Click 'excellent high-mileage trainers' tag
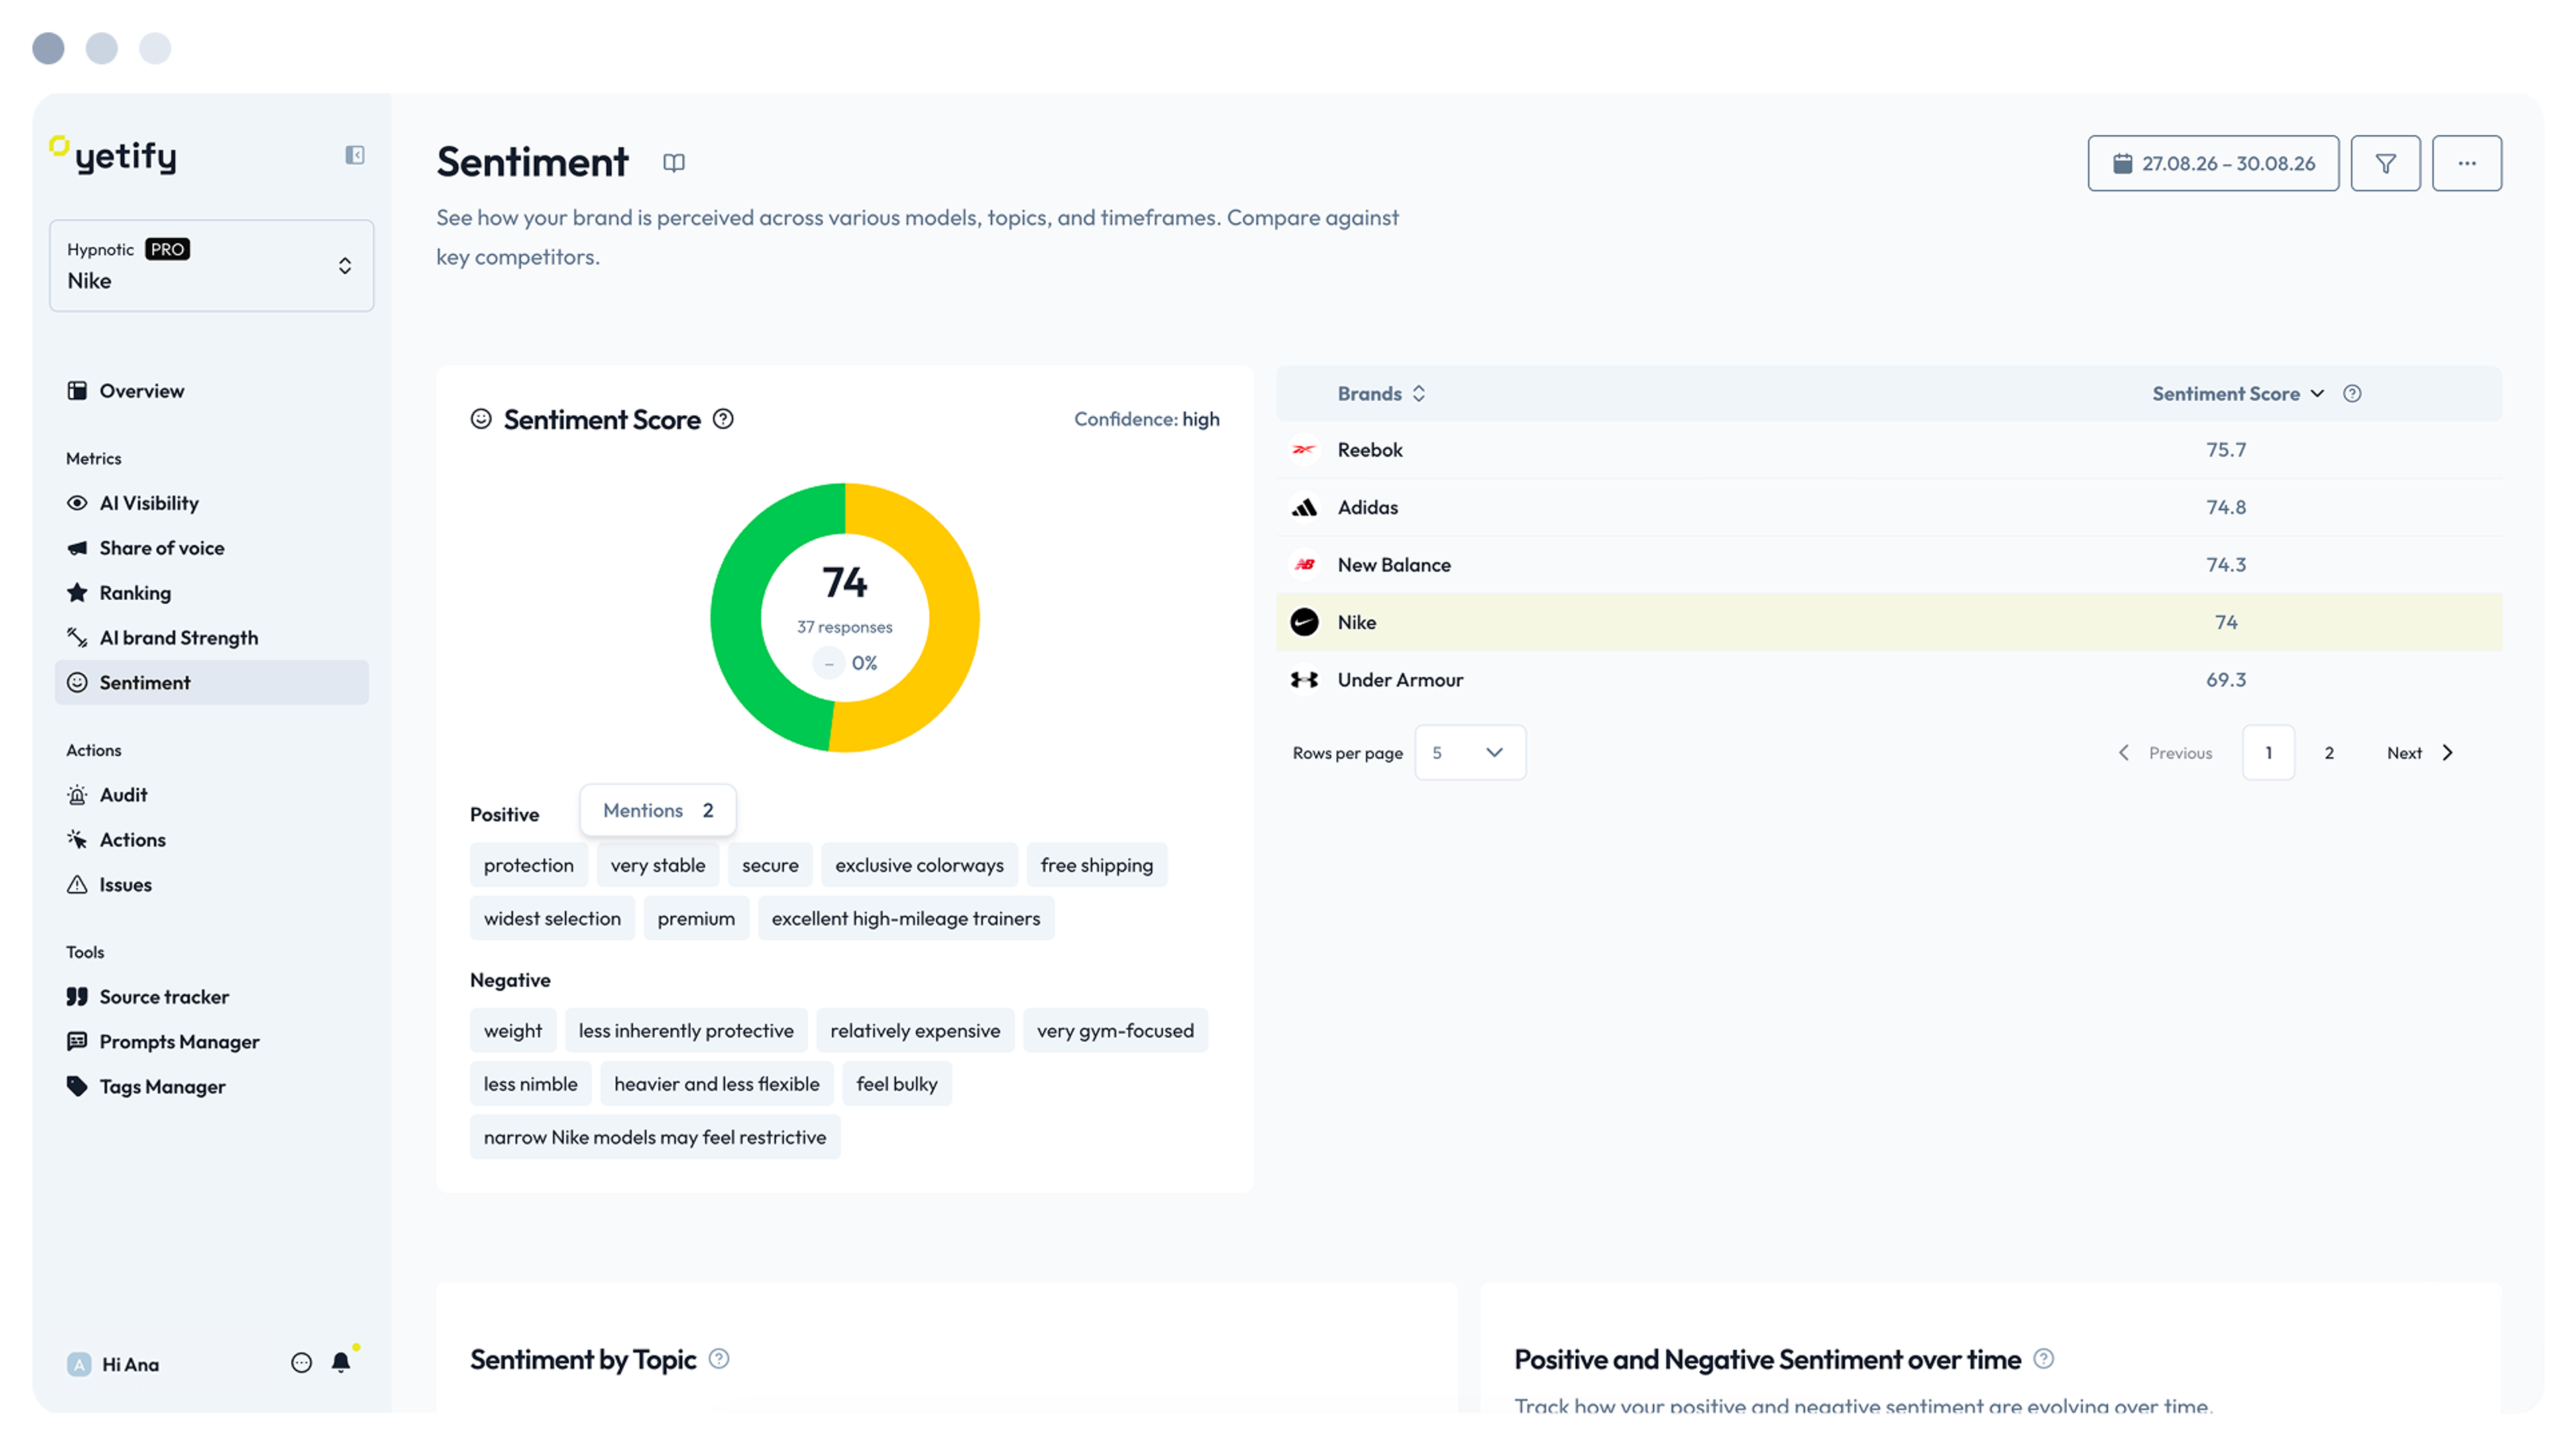 click(x=906, y=918)
